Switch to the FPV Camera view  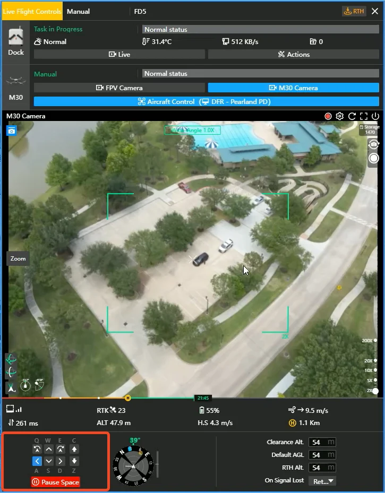[119, 88]
